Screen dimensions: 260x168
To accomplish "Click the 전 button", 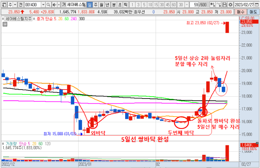I will coord(21,5).
